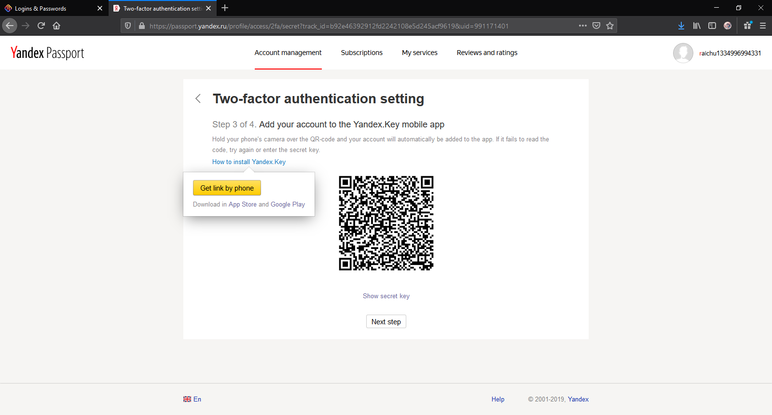The width and height of the screenshot is (772, 415).
Task: Reload the current page
Action: [41, 26]
